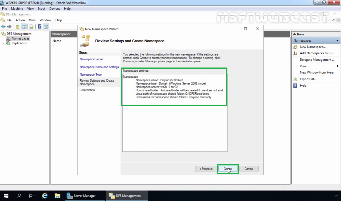This screenshot has width=341, height=201.
Task: Click the Namespace type line in settings
Action: pos(171,84)
